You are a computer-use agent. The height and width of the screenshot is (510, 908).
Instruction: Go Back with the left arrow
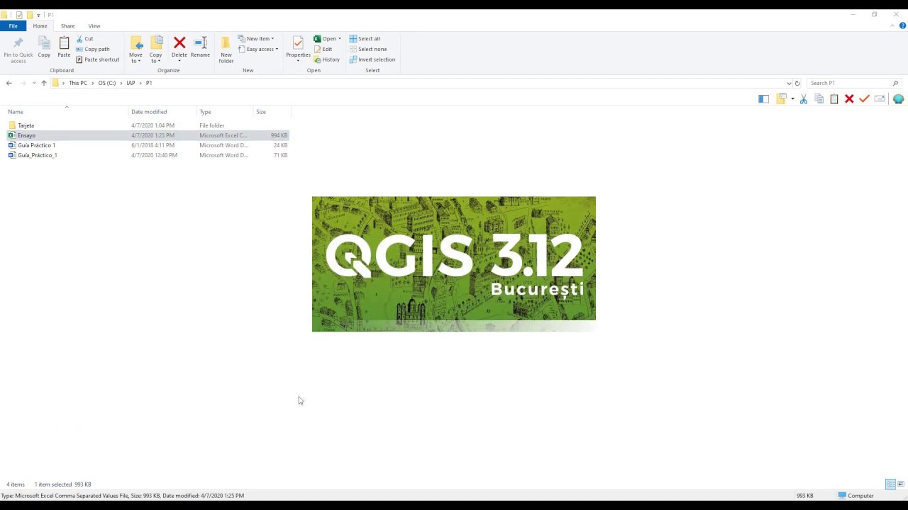coord(9,83)
